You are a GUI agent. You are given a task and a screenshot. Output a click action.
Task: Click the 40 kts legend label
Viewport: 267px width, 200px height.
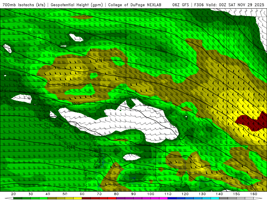pos(48,194)
